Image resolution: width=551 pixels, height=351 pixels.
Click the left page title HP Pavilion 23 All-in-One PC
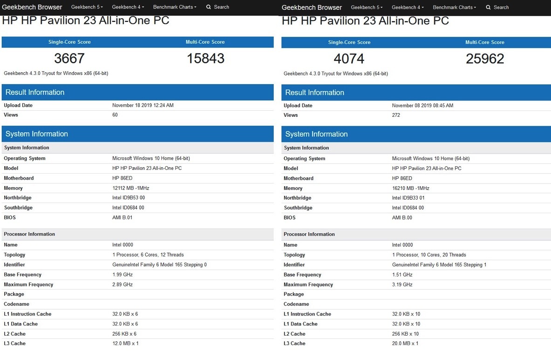(85, 20)
